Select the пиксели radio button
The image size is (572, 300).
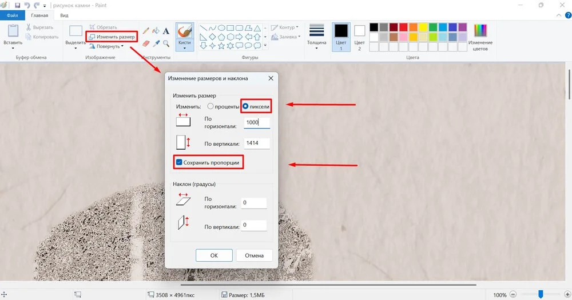246,106
